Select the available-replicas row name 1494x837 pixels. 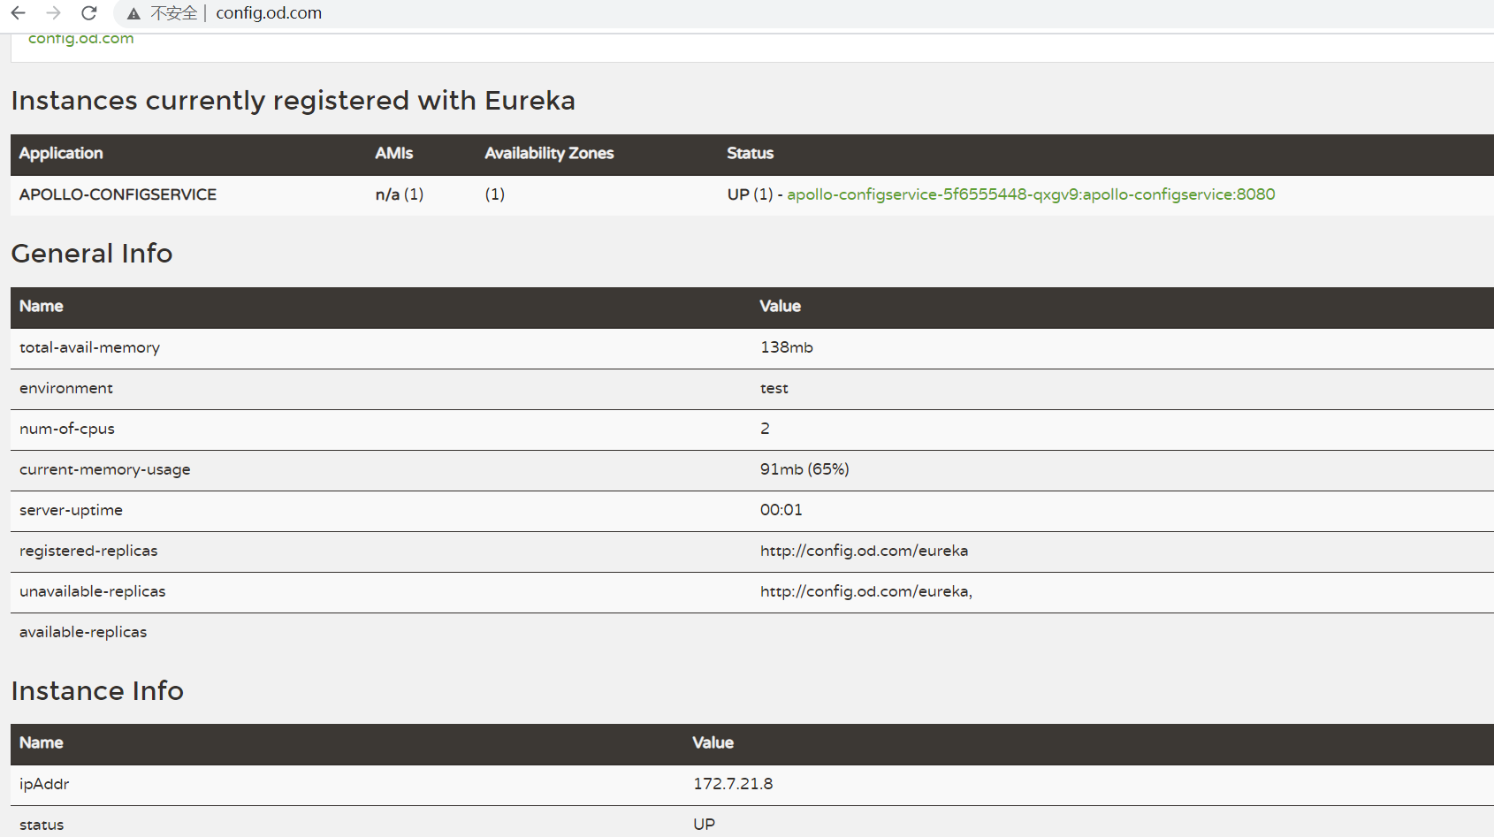coord(83,632)
